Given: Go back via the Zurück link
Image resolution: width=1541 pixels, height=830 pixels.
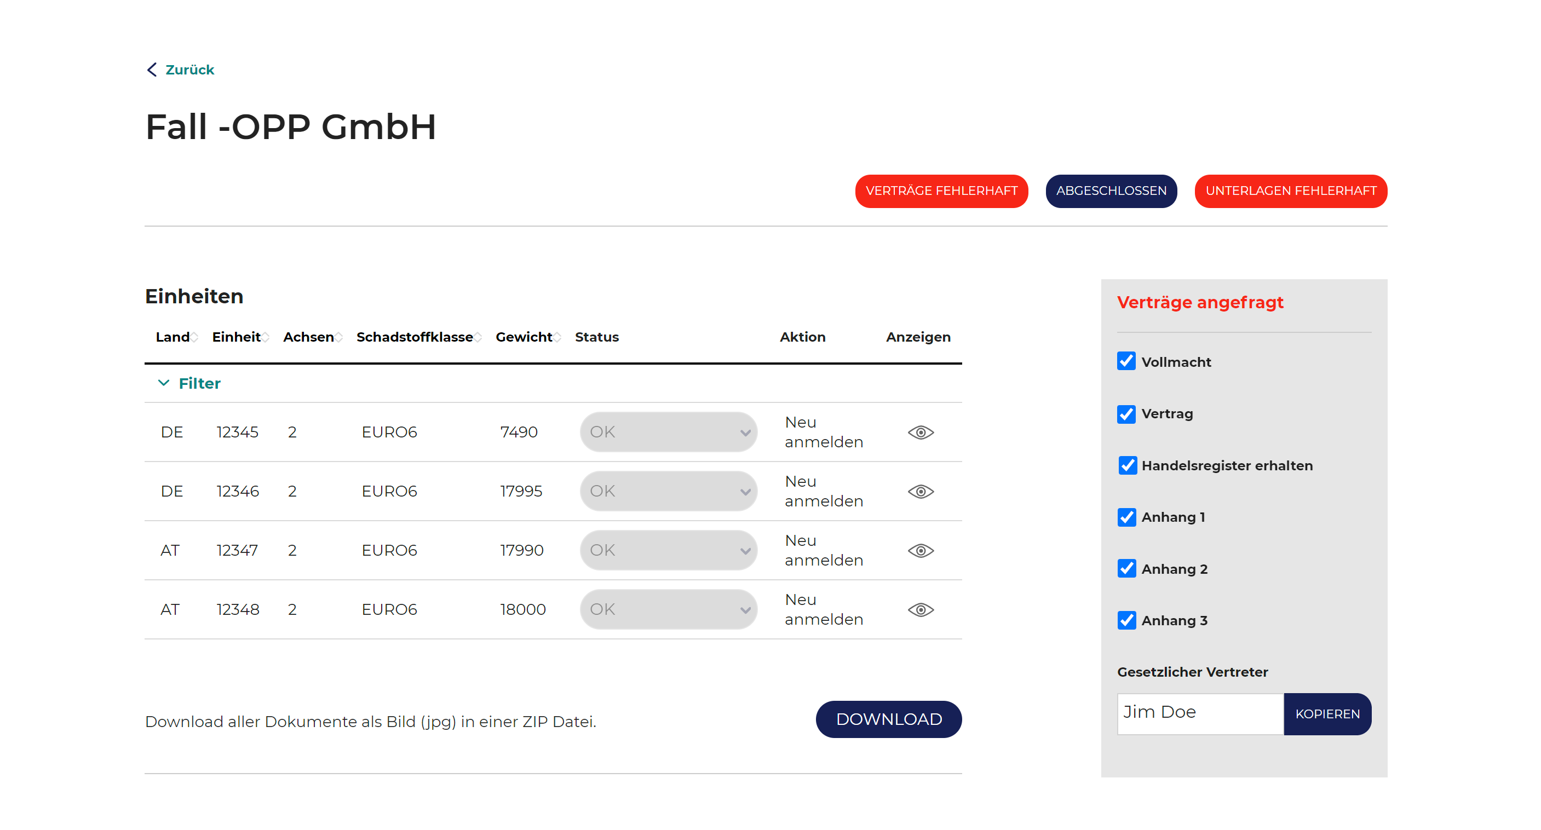Looking at the screenshot, I should (189, 70).
